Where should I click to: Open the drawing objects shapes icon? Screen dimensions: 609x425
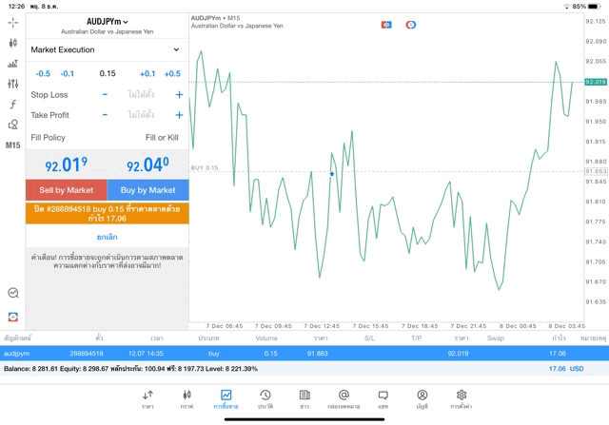tap(12, 125)
